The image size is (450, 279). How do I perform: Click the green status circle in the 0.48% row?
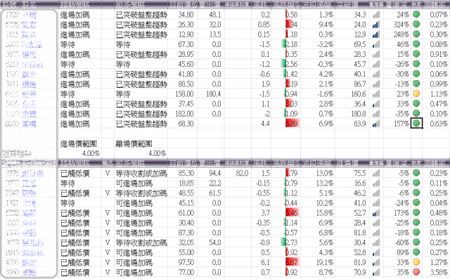pos(416,212)
